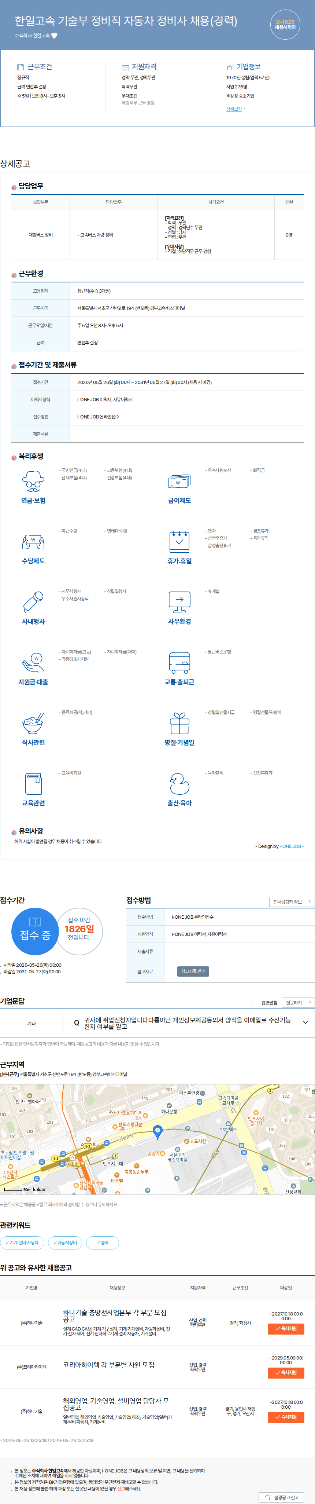Click the 근무조건 briefcase icon
The height and width of the screenshot is (1504, 315).
21,67
